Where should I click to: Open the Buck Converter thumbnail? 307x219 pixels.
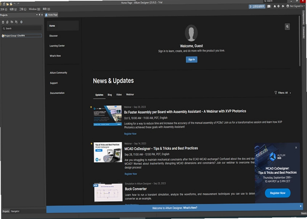click(108, 192)
